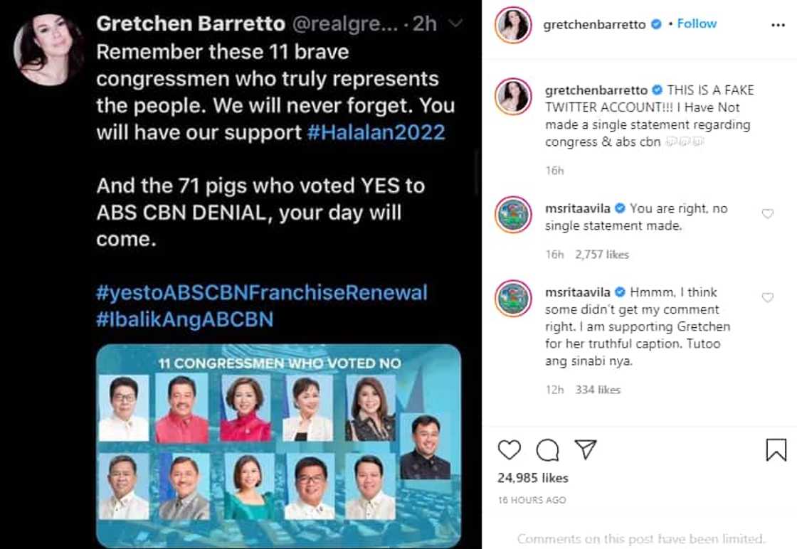Click the 11 Congressmen Who Voted No image
Screen dimensions: 797x549
(x=278, y=444)
